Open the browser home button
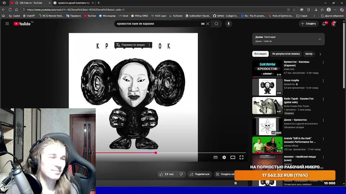 (16, 10)
